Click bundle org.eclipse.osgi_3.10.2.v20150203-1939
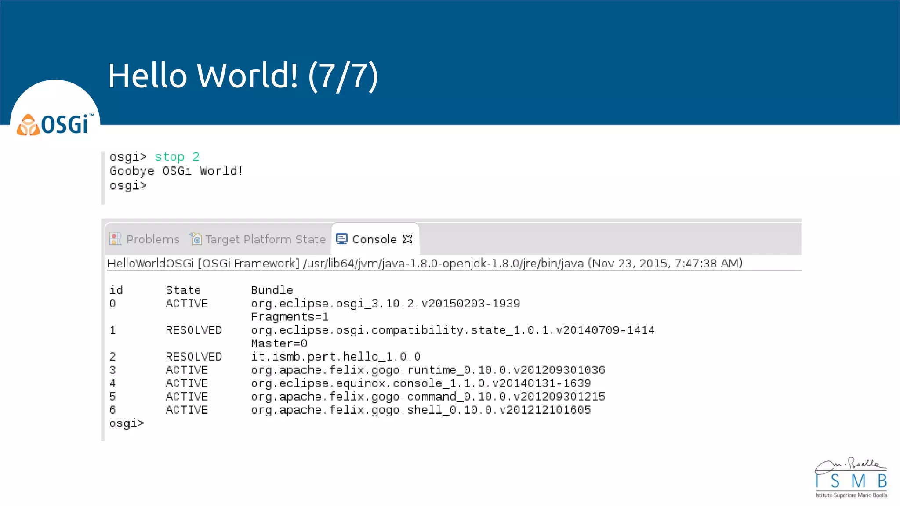Viewport: 900px width, 506px height. coord(385,304)
